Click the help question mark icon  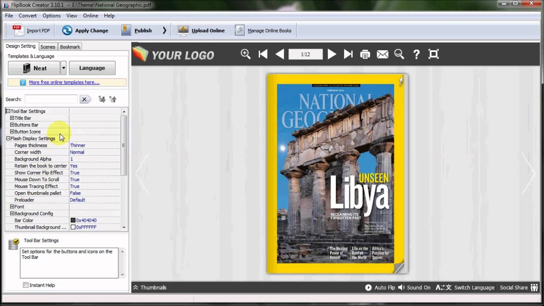tap(416, 54)
